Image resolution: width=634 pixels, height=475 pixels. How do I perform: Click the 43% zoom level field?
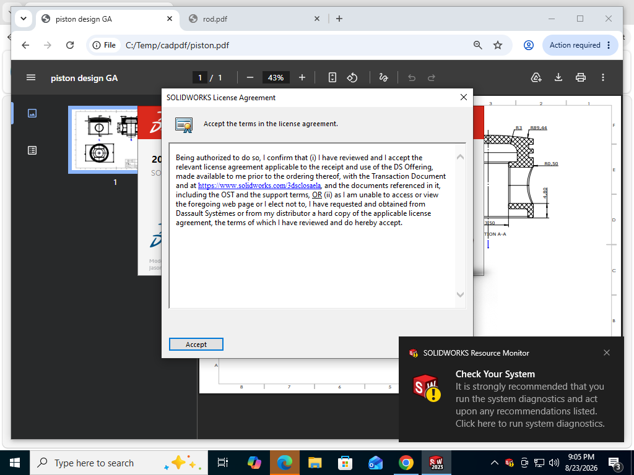click(x=276, y=77)
